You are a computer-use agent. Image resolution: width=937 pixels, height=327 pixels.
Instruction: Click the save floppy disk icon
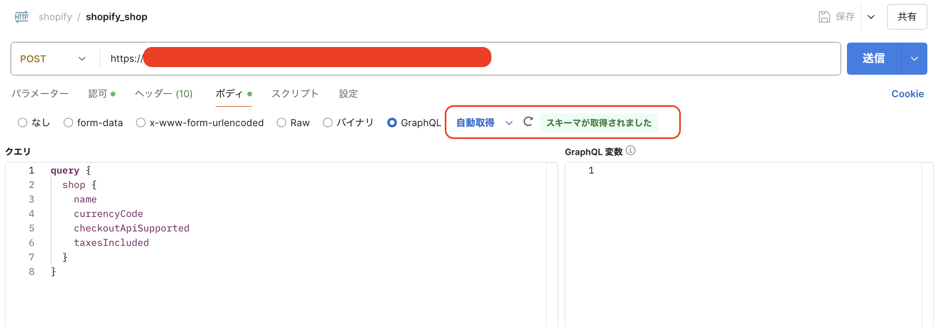point(824,17)
